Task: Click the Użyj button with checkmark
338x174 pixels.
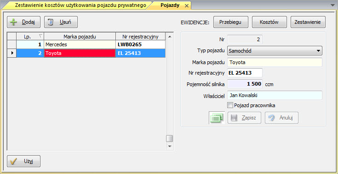Action: [24, 161]
